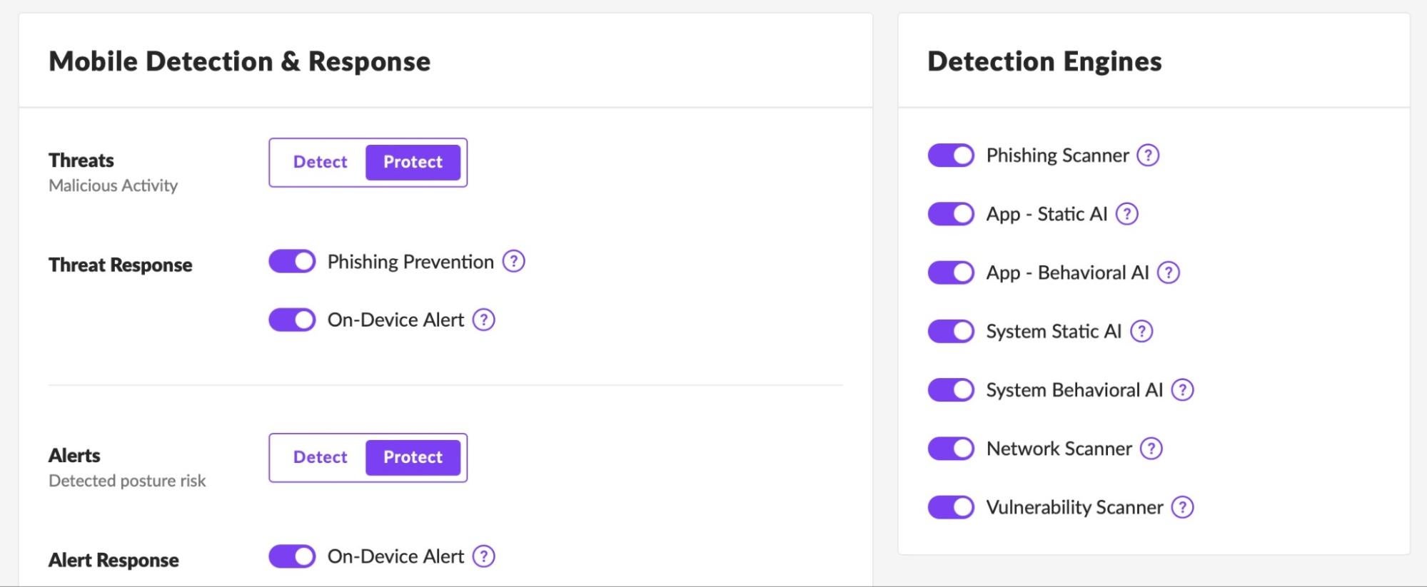Screen dimensions: 1427x587
Task: Choose Protect for Alerts posture risk
Action: [x=413, y=458]
